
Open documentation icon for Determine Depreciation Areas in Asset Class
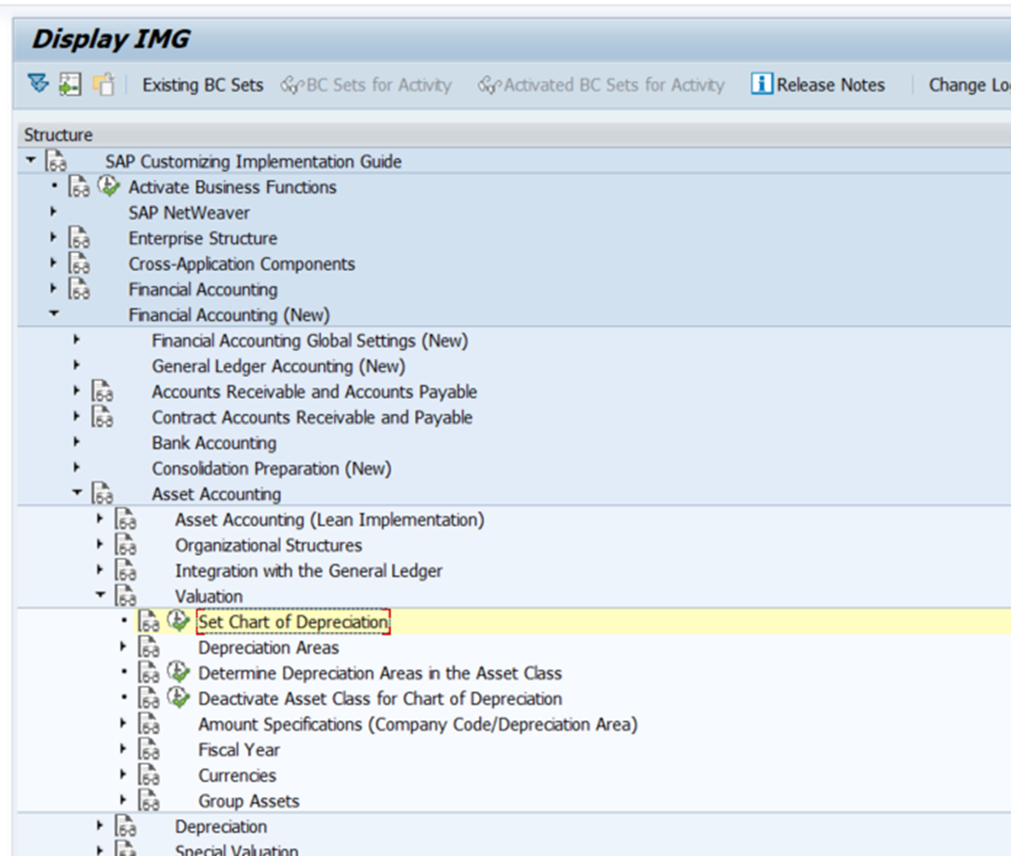coord(148,673)
